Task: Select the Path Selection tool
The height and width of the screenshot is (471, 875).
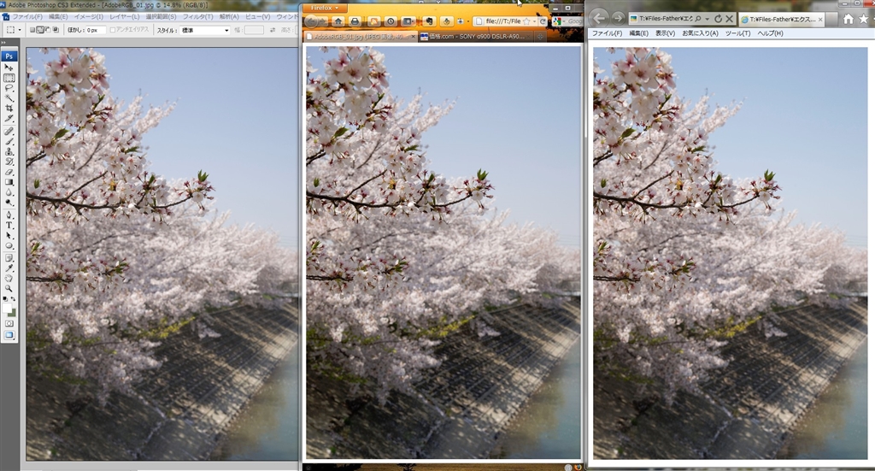Action: point(9,236)
